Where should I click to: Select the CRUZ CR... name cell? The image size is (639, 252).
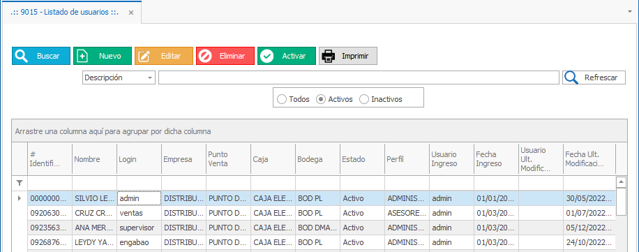[95, 213]
